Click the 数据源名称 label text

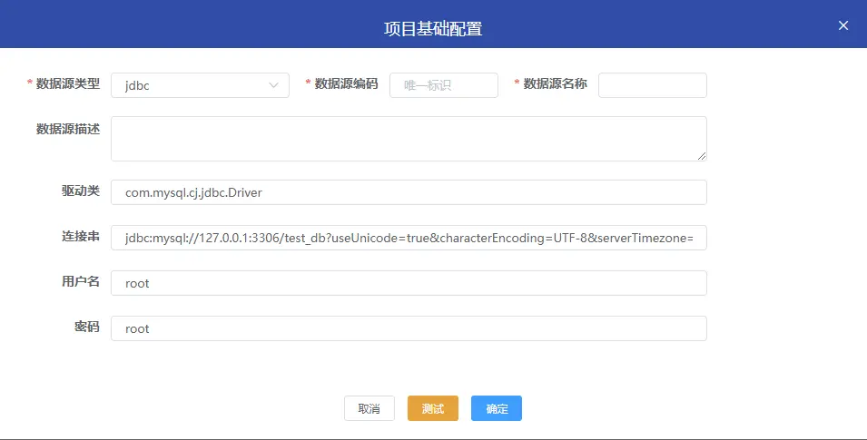tap(555, 84)
